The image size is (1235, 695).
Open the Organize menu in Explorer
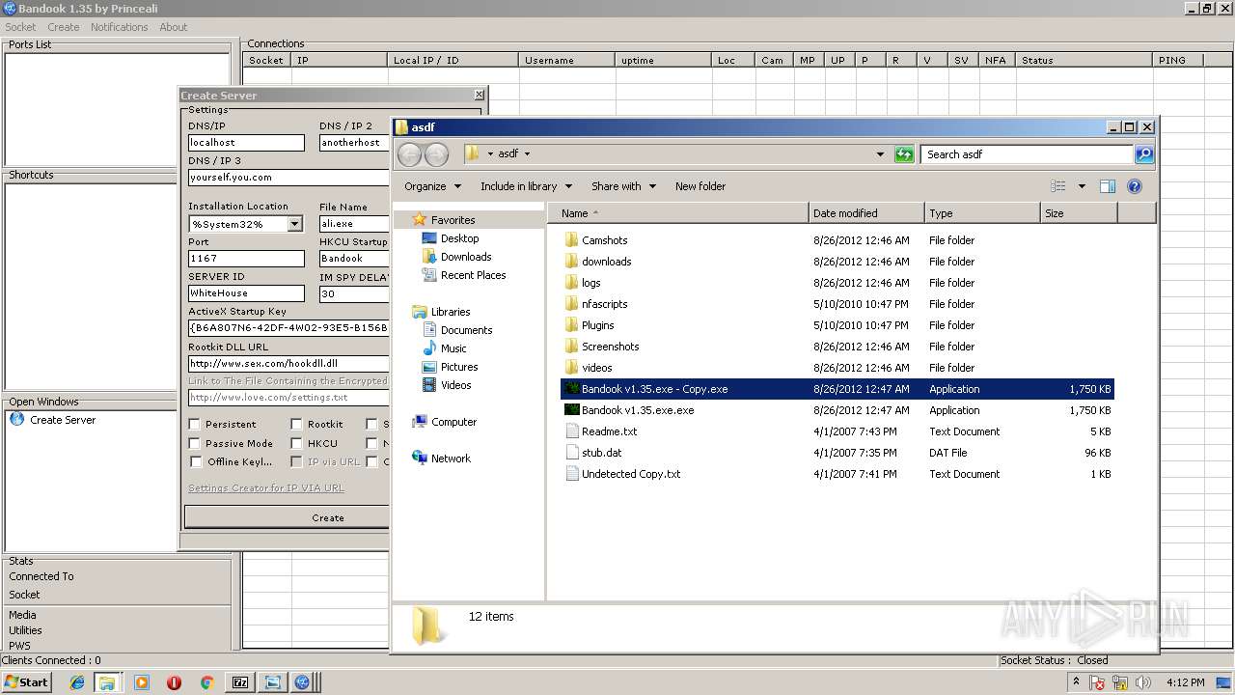[x=432, y=186]
